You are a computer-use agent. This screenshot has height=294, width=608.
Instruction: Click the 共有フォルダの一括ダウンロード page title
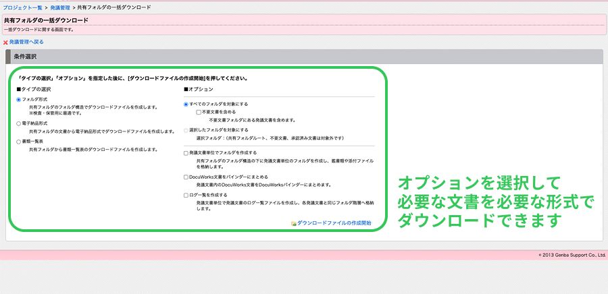pyautogui.click(x=46, y=21)
